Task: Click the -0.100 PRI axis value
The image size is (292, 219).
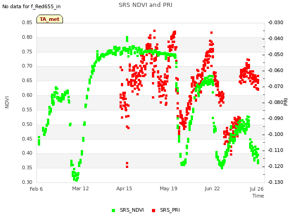Action: click(x=276, y=135)
